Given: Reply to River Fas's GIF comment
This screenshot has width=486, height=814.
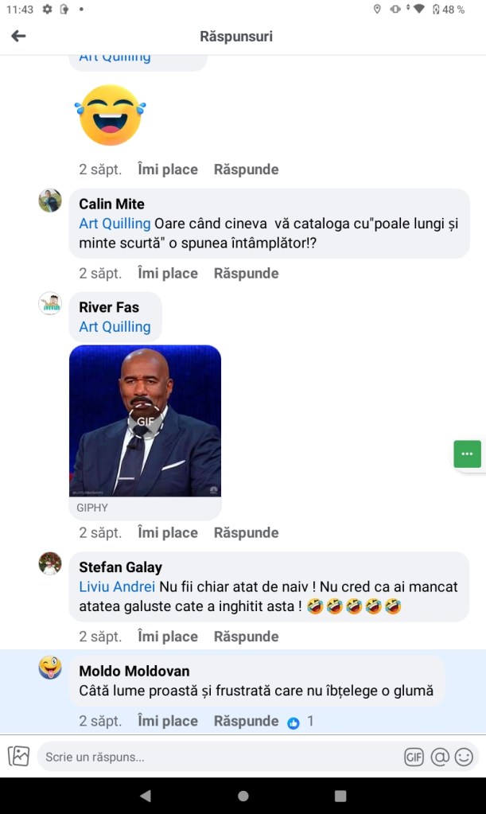Looking at the screenshot, I should pos(246,532).
